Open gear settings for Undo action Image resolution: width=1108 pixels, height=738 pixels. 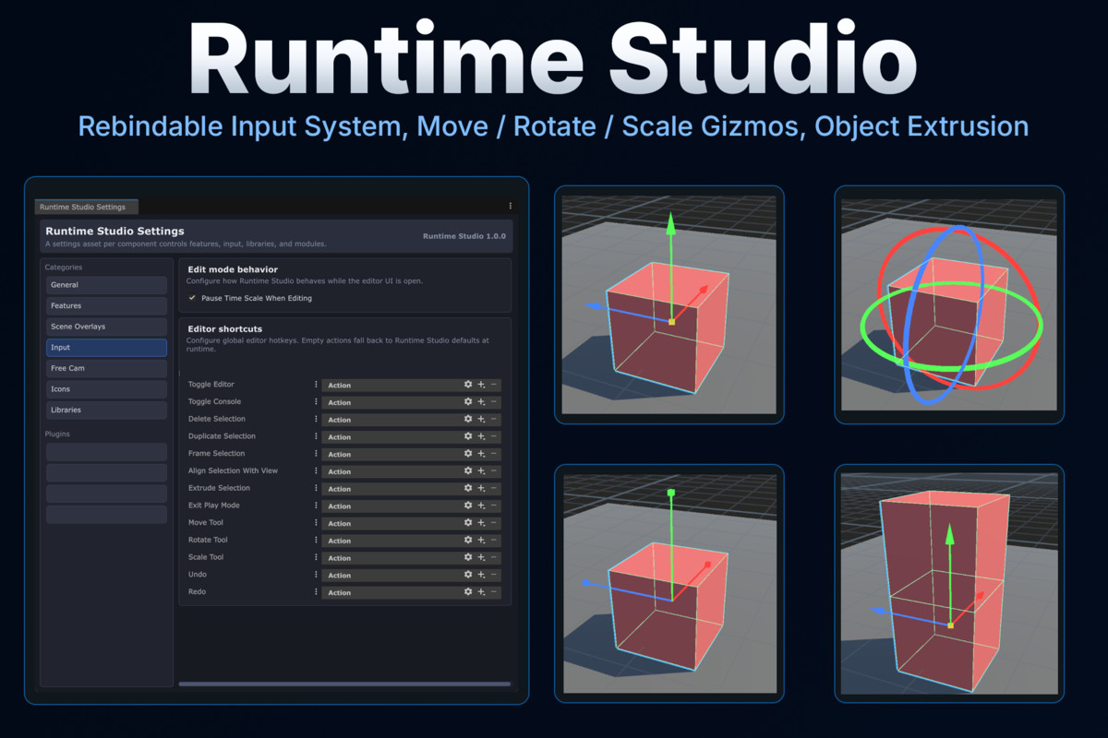(x=468, y=575)
